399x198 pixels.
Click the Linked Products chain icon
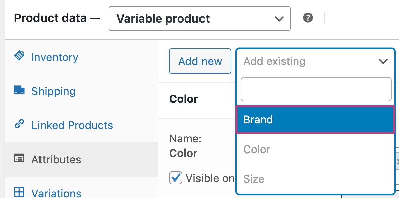tap(19, 124)
